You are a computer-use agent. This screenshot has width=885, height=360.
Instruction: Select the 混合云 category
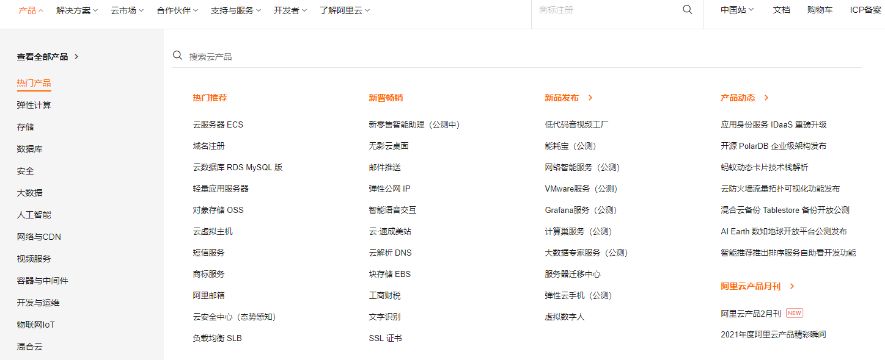30,347
